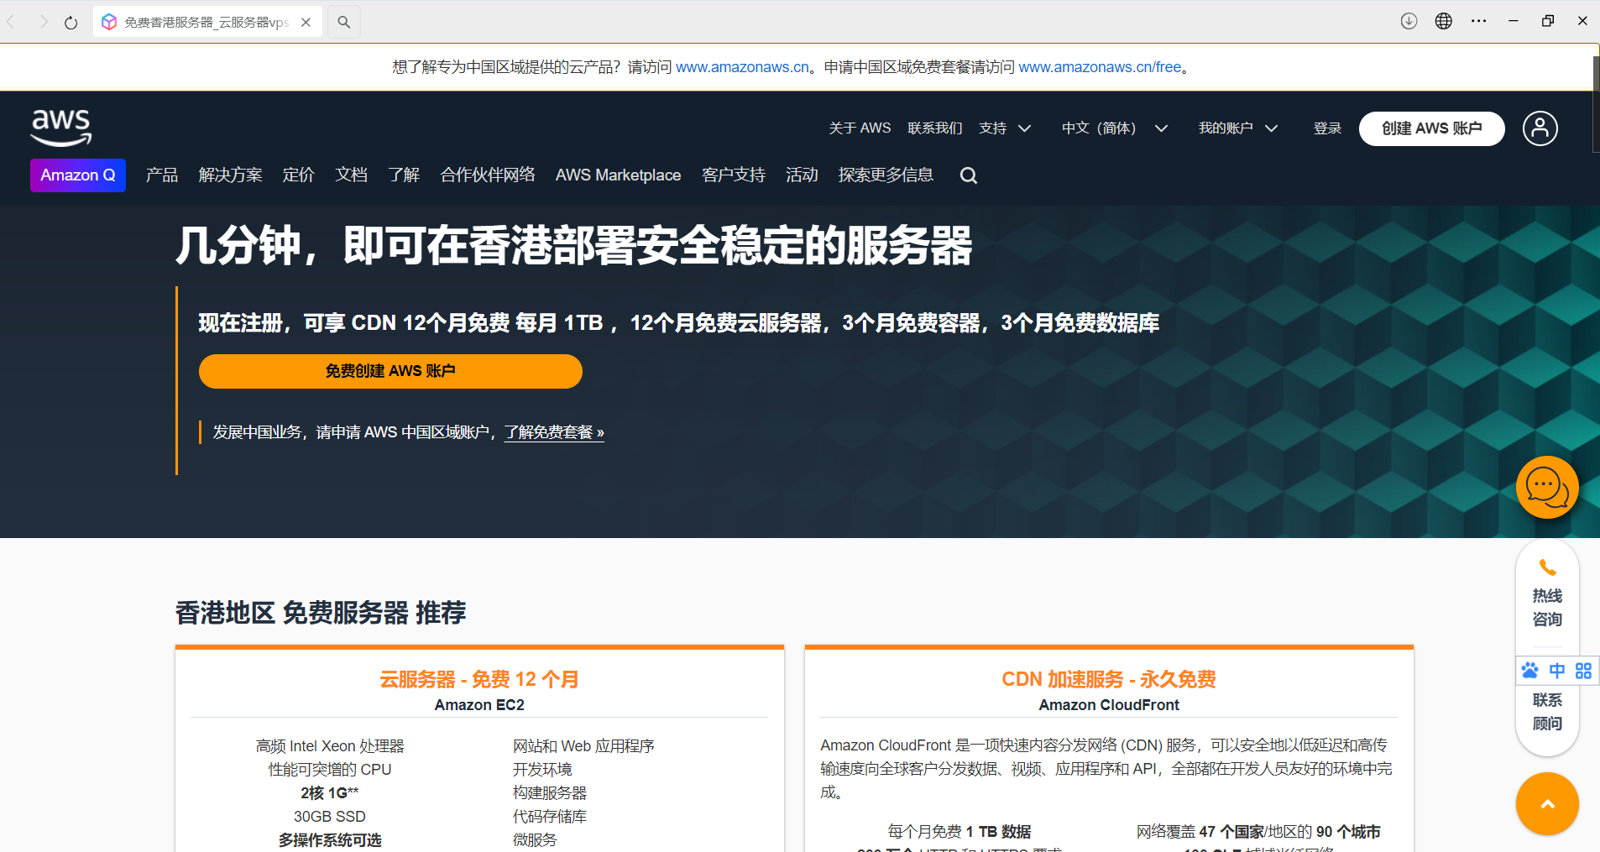Open the 产品 menu
Screen dimensions: 1600x852
pos(162,175)
